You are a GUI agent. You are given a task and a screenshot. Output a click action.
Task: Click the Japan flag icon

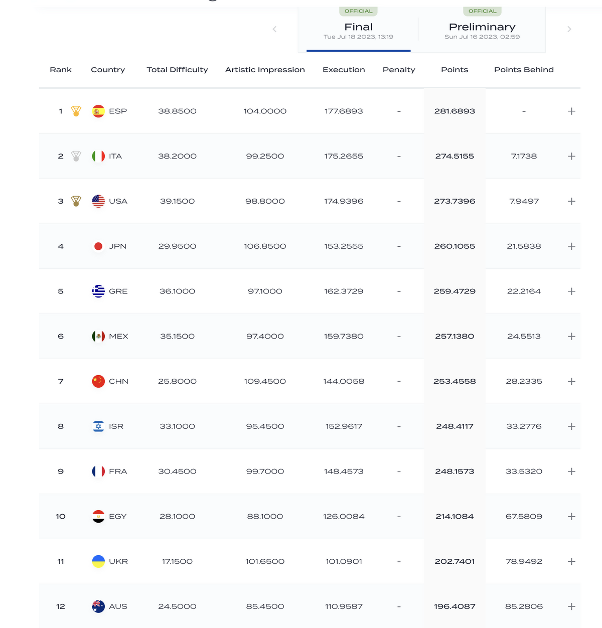[98, 246]
